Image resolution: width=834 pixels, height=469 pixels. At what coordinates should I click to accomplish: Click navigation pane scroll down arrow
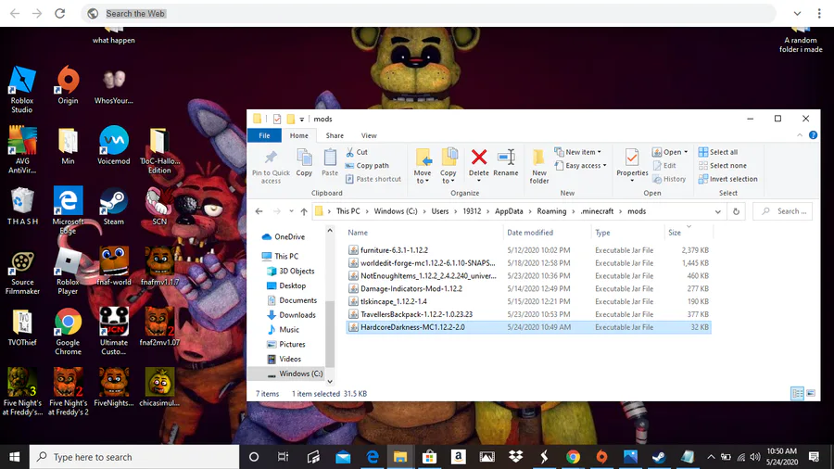pos(330,381)
